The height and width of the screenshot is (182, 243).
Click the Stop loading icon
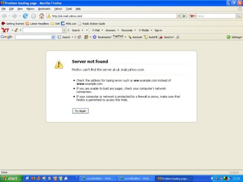[x=33, y=16]
